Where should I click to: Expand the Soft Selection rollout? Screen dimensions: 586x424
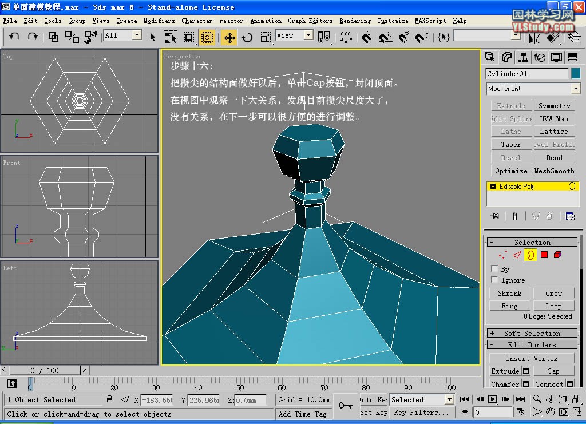(532, 333)
